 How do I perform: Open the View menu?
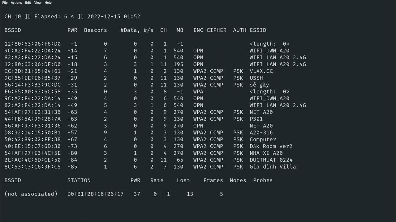[x=38, y=2]
